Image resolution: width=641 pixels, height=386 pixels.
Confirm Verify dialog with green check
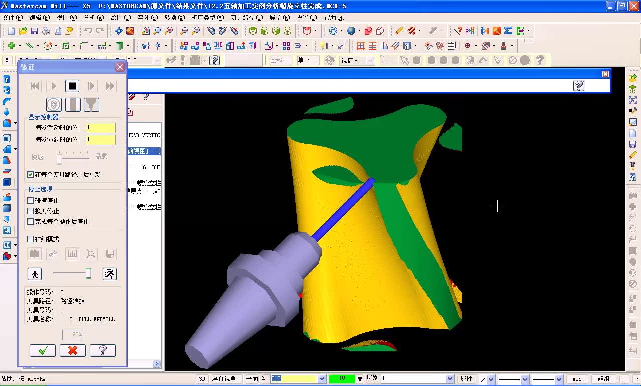click(x=43, y=350)
